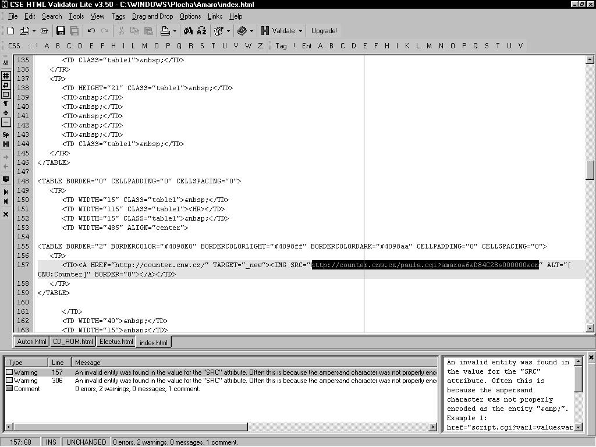Open the Search menu

52,16
